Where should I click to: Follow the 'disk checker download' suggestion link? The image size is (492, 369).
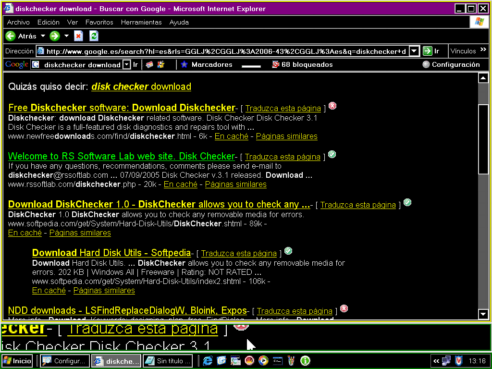point(141,86)
